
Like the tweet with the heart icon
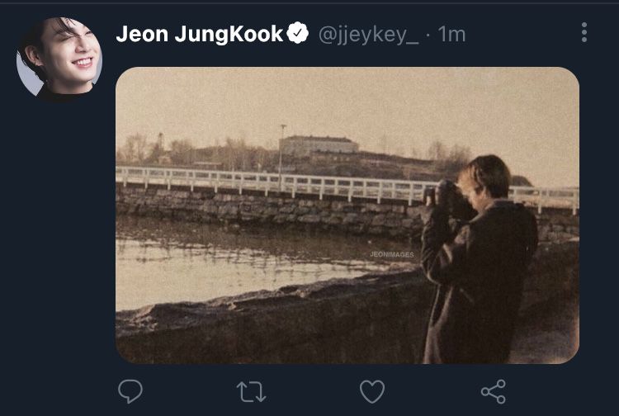pos(372,390)
